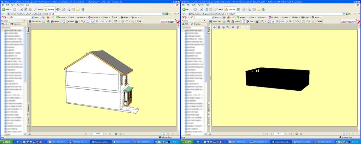Click Start button on right taskbar
Viewport: 361px width, 144px height.
(x=187, y=142)
